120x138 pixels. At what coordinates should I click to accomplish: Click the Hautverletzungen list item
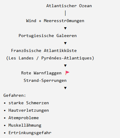[x=28, y=110]
